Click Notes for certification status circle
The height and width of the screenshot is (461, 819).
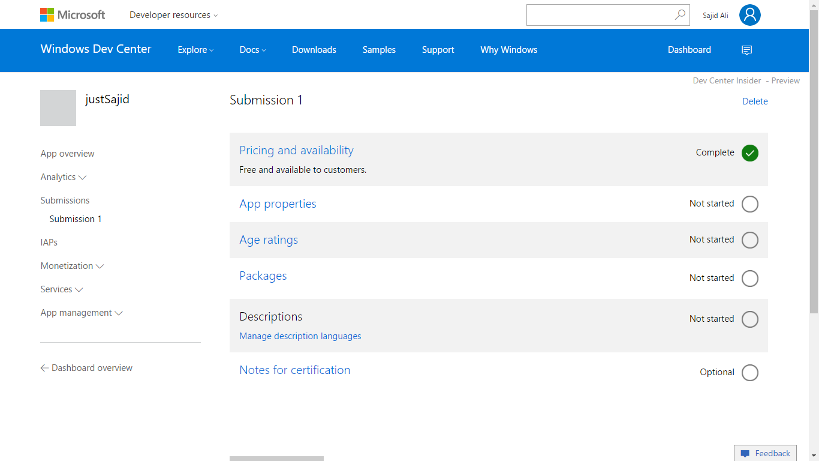click(750, 373)
